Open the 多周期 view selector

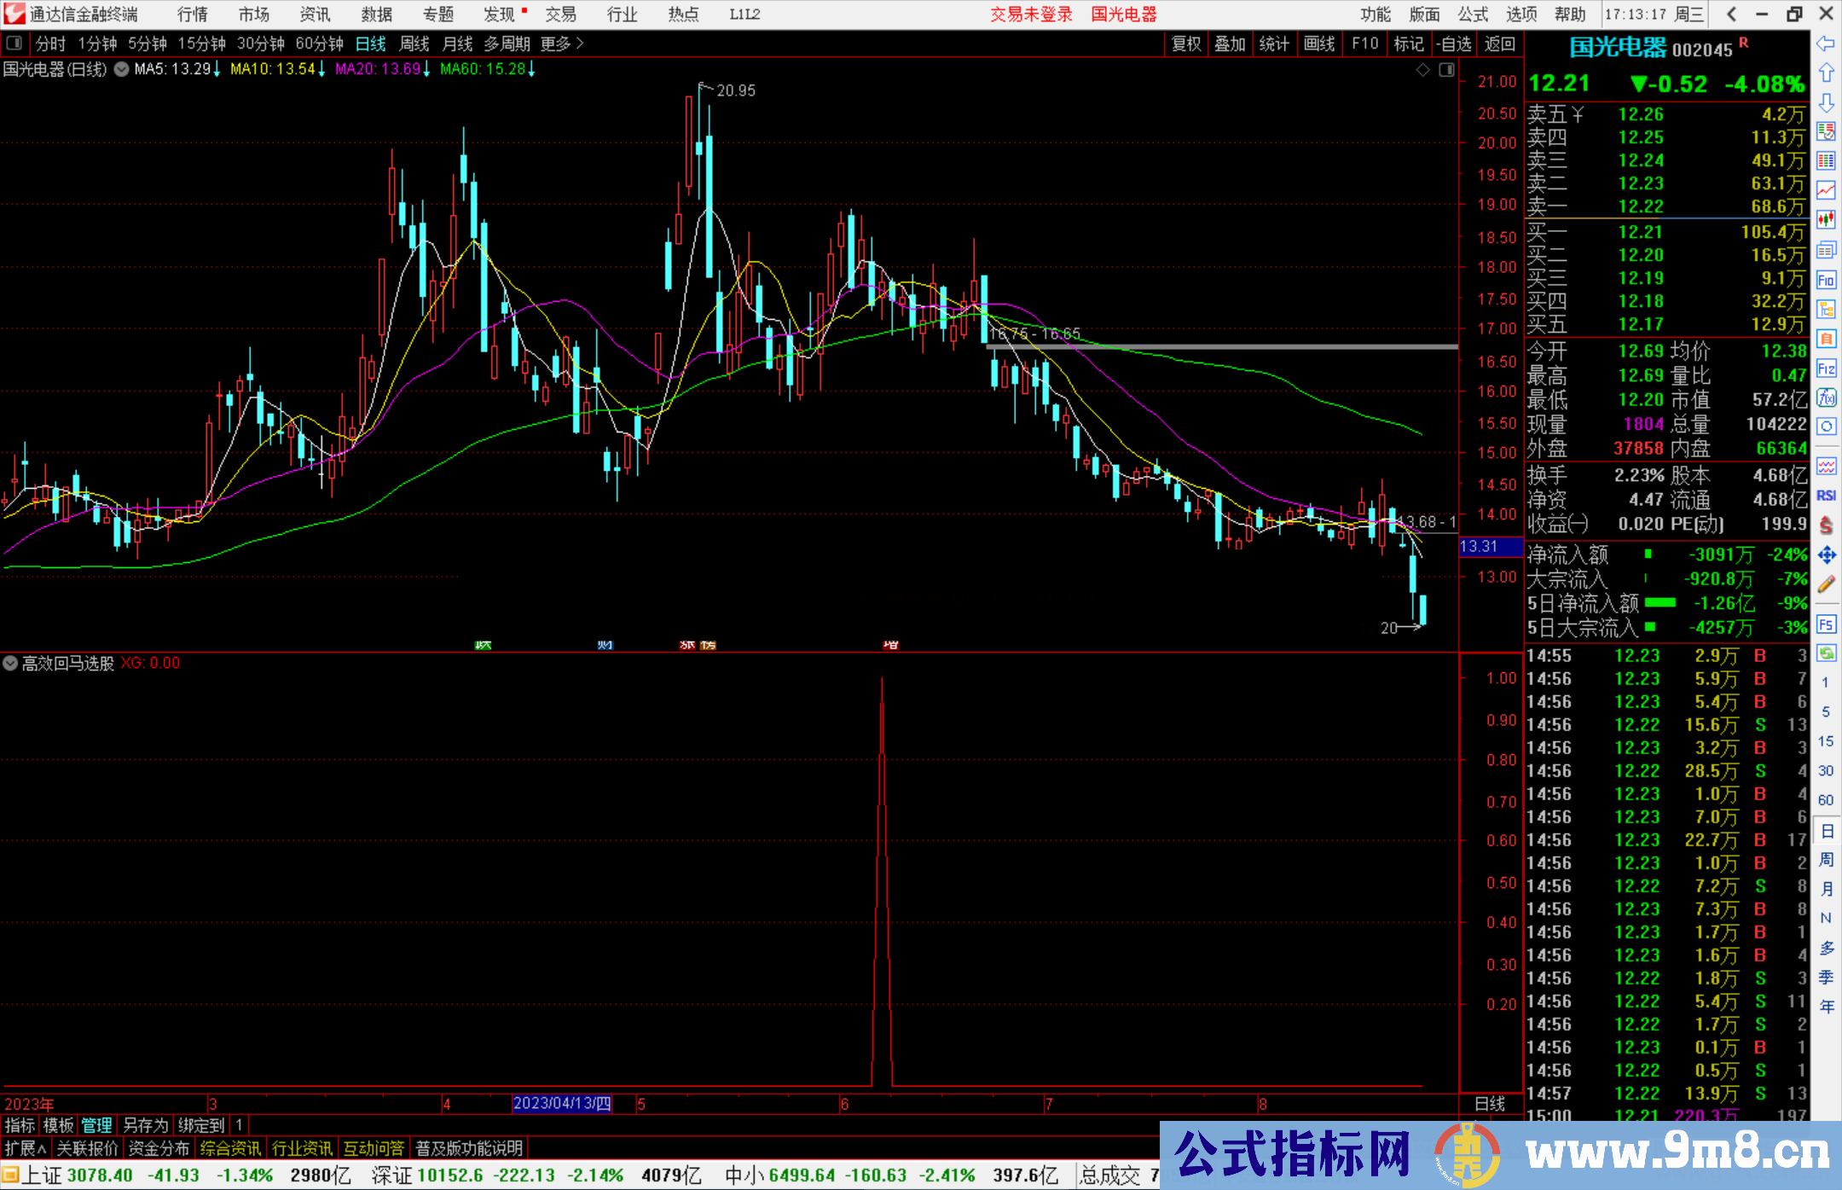pos(509,43)
